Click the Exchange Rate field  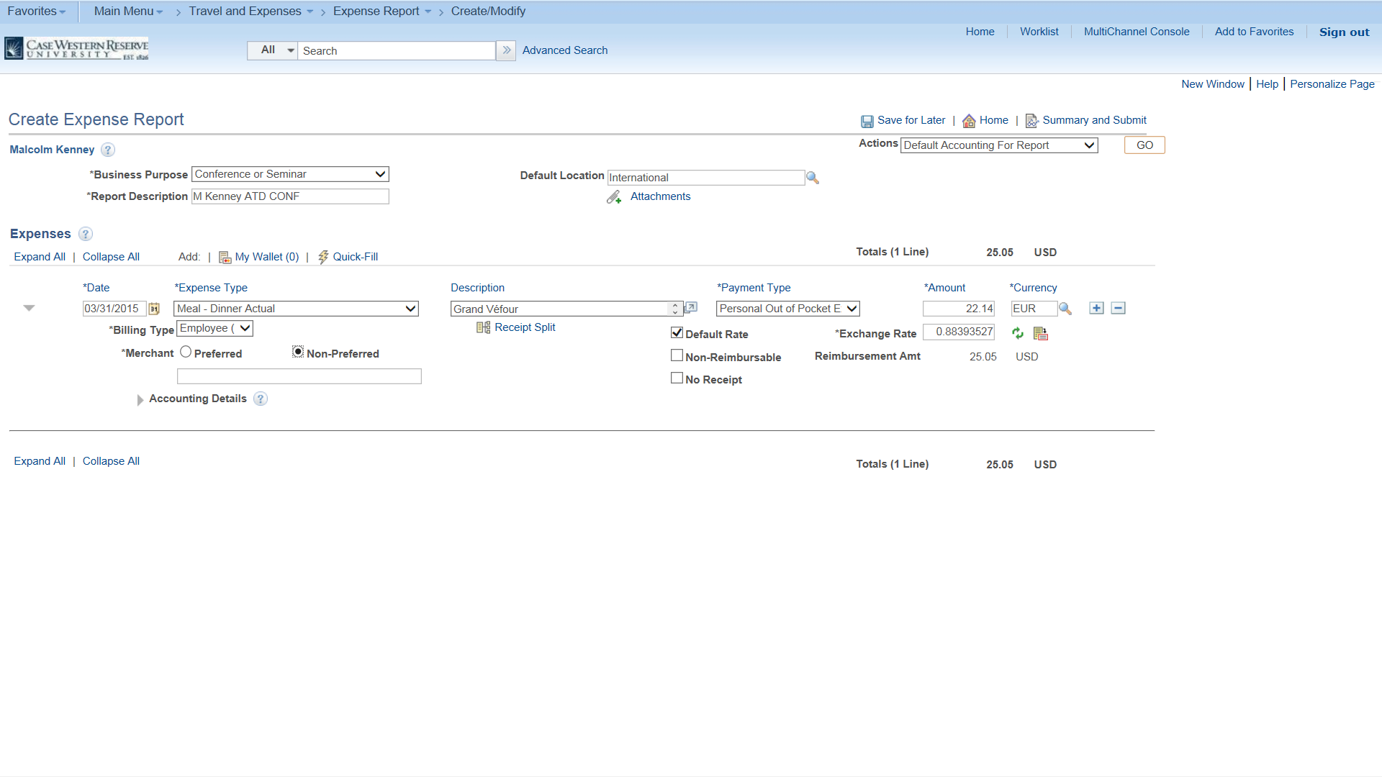click(x=959, y=332)
